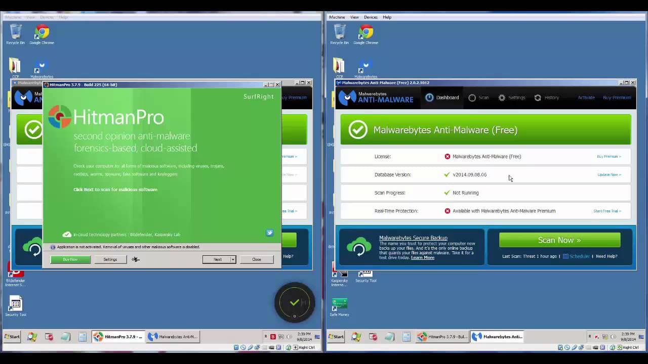Image resolution: width=648 pixels, height=364 pixels.
Task: Click Buy Now in HitmanPro
Action: click(x=70, y=259)
